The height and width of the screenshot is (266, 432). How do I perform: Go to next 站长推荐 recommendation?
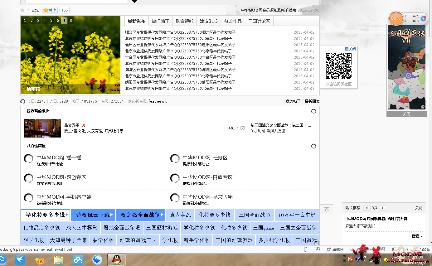[383, 208]
